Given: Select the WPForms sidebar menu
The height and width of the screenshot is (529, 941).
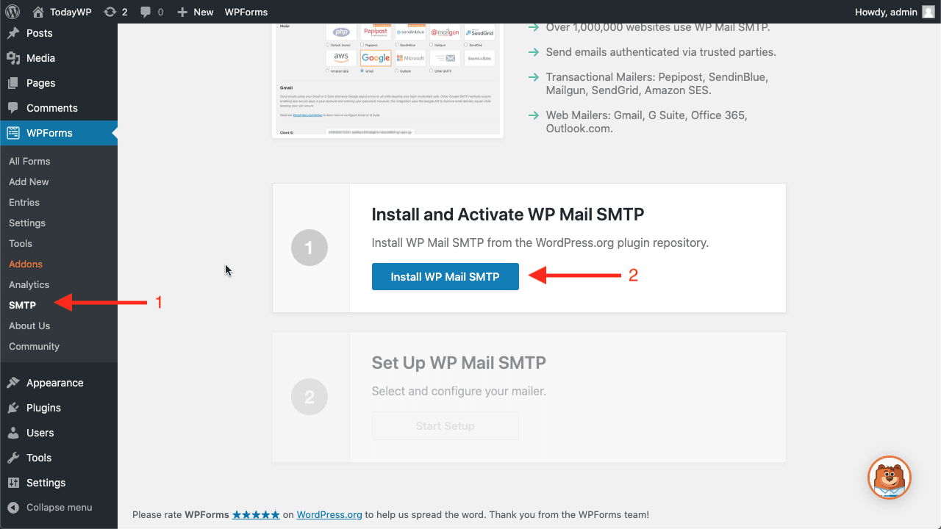Looking at the screenshot, I should [x=59, y=133].
